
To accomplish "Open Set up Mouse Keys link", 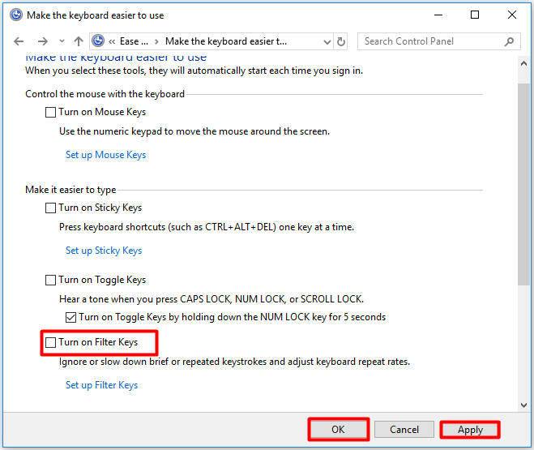I will tap(105, 155).
